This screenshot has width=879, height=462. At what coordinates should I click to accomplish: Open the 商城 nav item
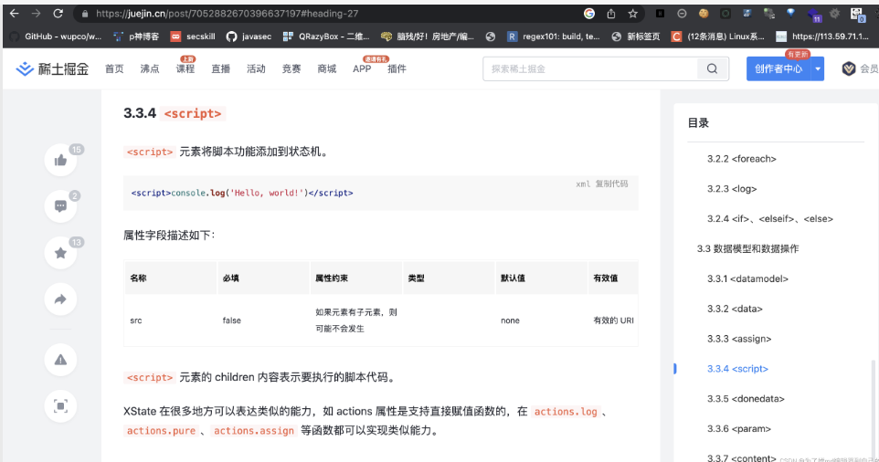(326, 68)
